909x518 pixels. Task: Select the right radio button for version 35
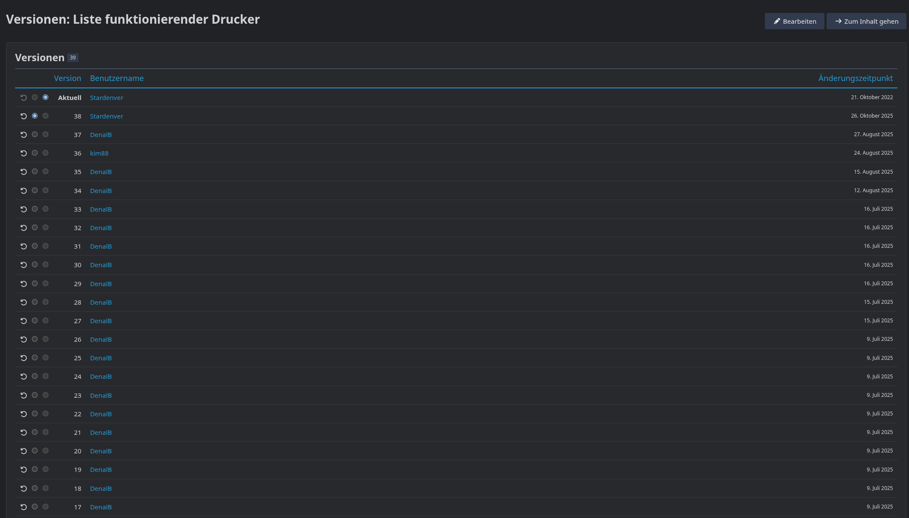pyautogui.click(x=46, y=172)
